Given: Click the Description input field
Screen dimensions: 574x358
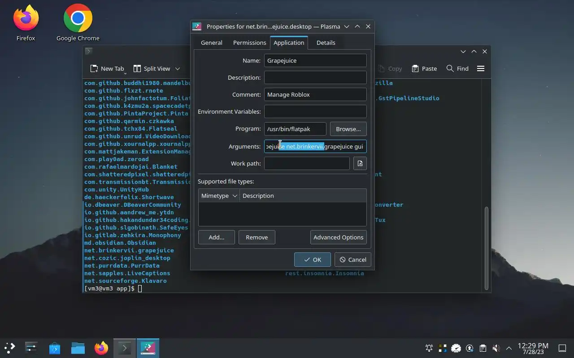Looking at the screenshot, I should click(315, 77).
